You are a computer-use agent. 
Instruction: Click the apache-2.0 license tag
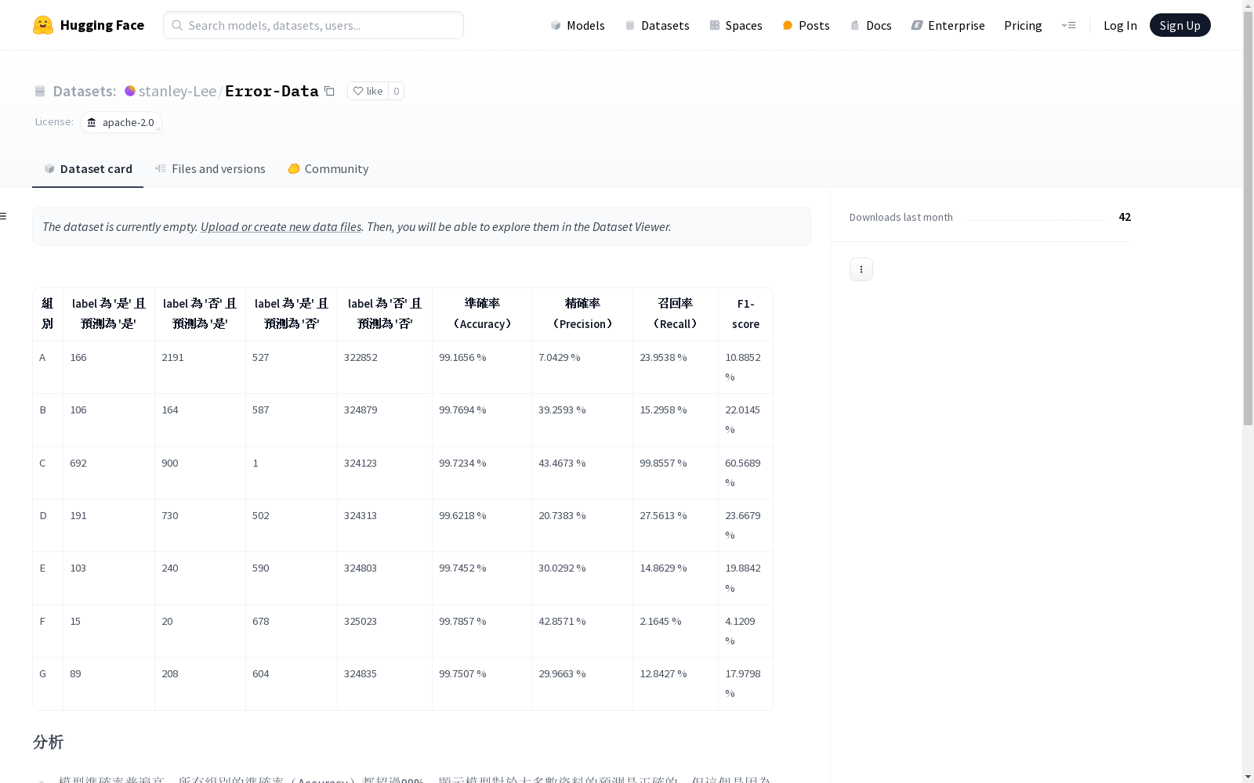pyautogui.click(x=121, y=122)
